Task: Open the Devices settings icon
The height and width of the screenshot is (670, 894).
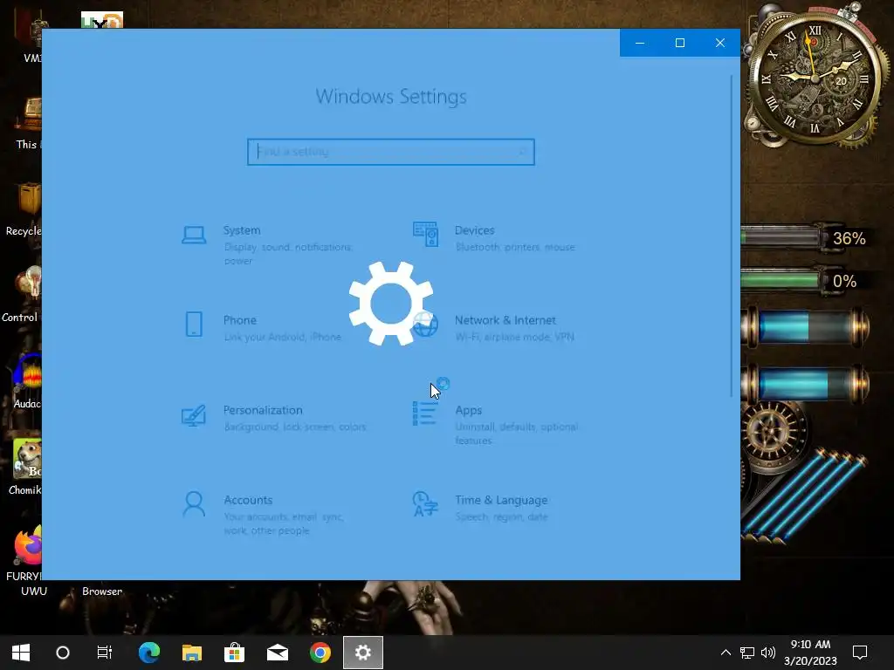Action: tap(425, 234)
